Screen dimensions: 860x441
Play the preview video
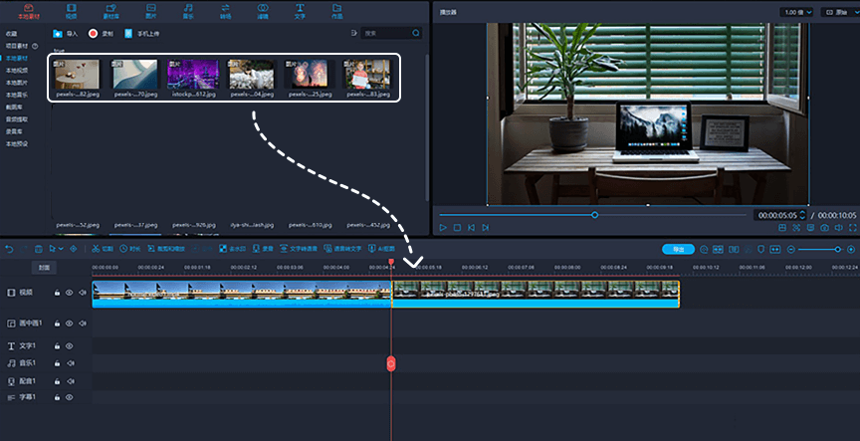(443, 228)
